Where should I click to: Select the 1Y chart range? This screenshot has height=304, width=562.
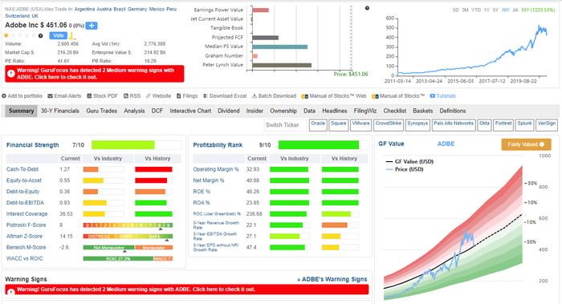(487, 10)
